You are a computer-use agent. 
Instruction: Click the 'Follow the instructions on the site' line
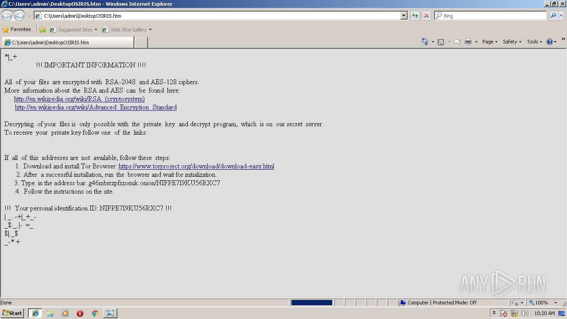[69, 191]
